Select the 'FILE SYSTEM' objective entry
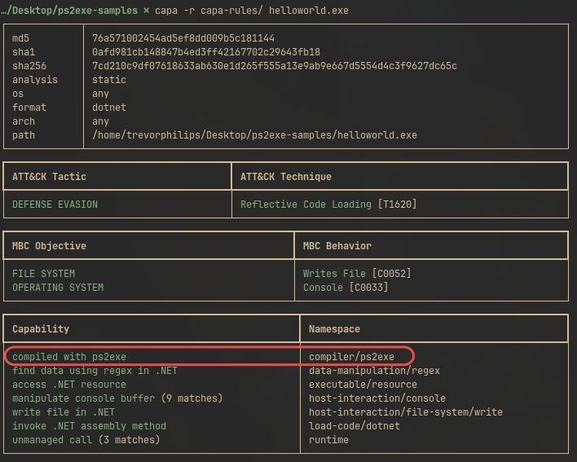 coord(44,274)
